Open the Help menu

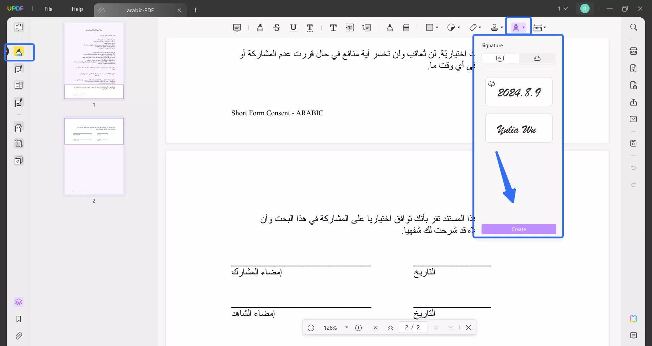point(77,9)
